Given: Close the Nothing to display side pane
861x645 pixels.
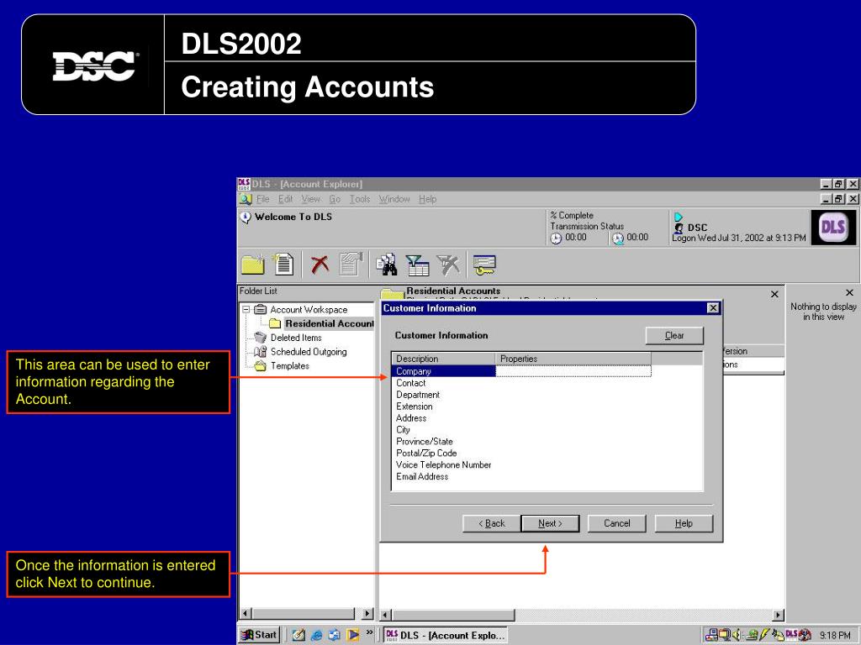Looking at the screenshot, I should 849,293.
